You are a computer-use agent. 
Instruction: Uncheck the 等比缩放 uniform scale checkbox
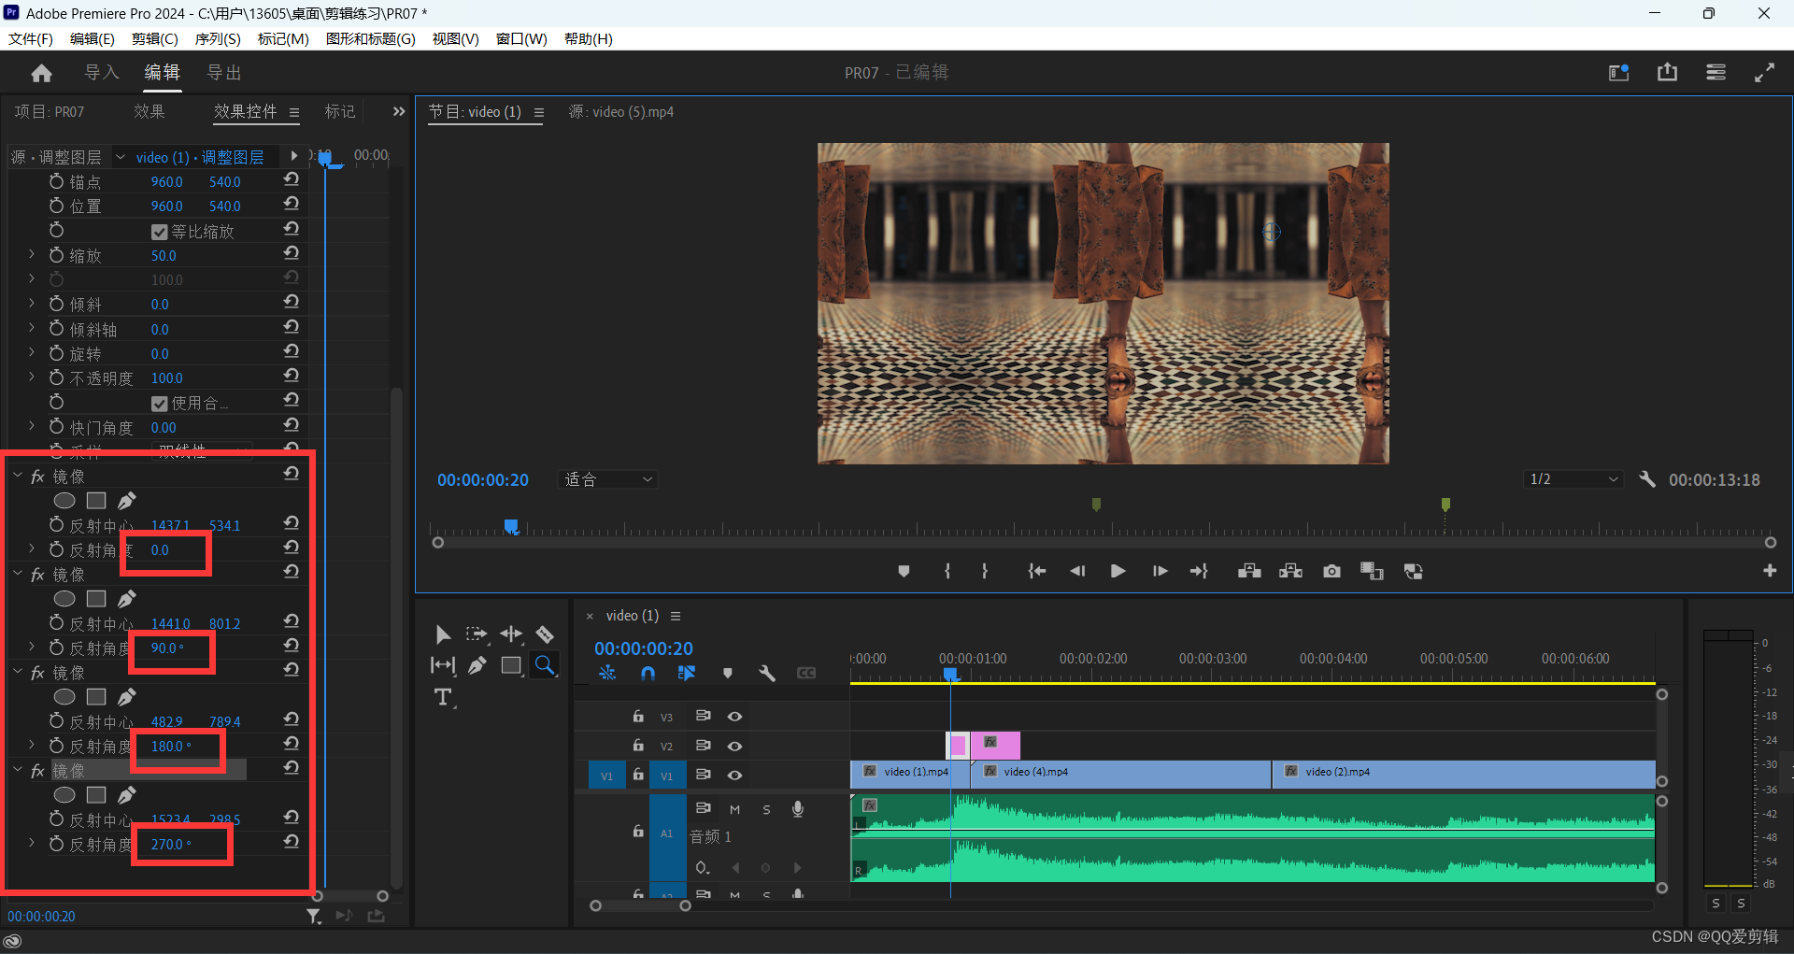click(160, 232)
